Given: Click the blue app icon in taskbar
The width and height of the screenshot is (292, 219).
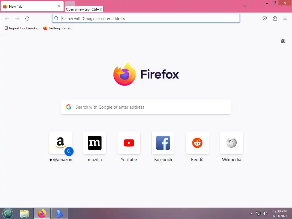Looking at the screenshot, I should [x=59, y=213].
